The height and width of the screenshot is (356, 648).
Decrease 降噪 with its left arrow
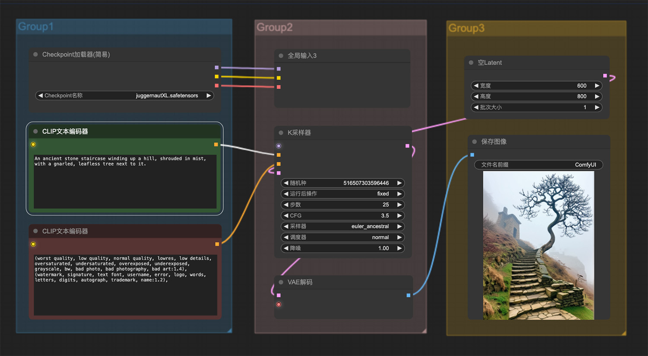(x=286, y=248)
